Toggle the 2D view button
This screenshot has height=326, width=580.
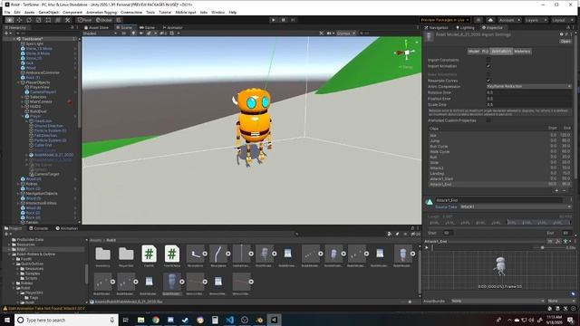point(124,34)
